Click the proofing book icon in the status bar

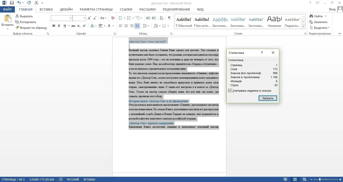point(61,179)
